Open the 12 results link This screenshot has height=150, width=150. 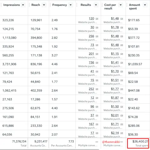[92, 98]
